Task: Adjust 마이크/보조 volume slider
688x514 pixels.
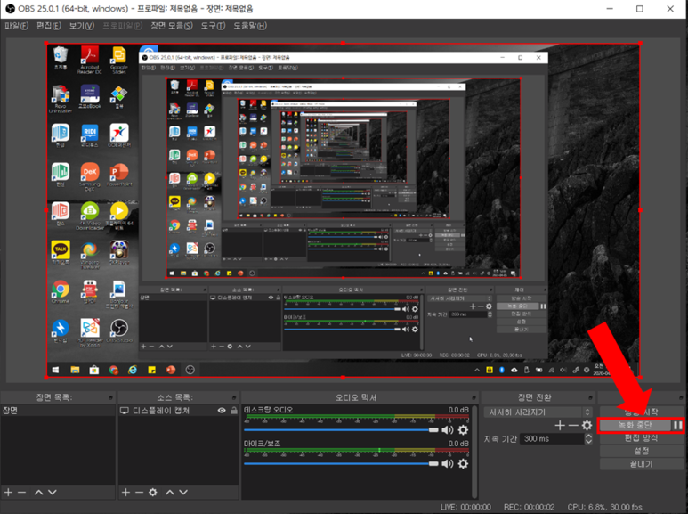Action: click(341, 463)
